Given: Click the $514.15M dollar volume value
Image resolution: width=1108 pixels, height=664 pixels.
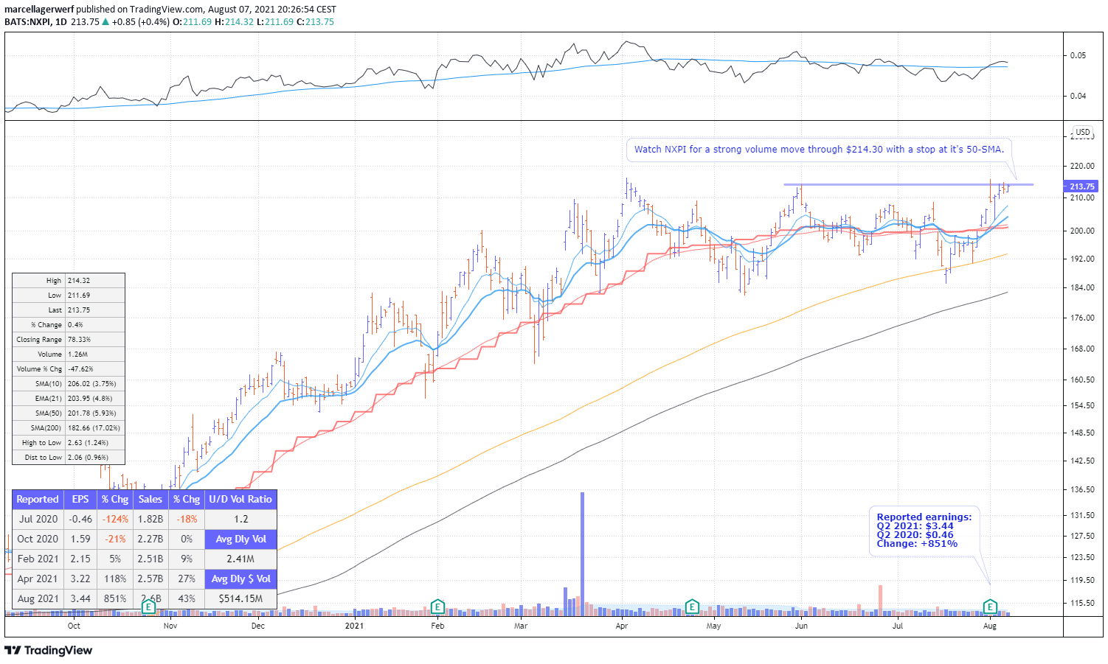Looking at the screenshot, I should [x=240, y=599].
